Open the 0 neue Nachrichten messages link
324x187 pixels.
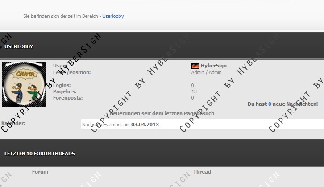click(270, 104)
